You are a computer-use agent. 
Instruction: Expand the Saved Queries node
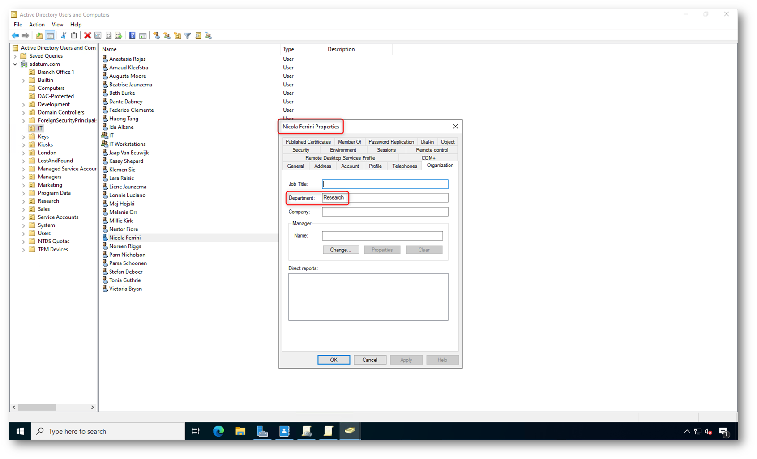pyautogui.click(x=15, y=56)
